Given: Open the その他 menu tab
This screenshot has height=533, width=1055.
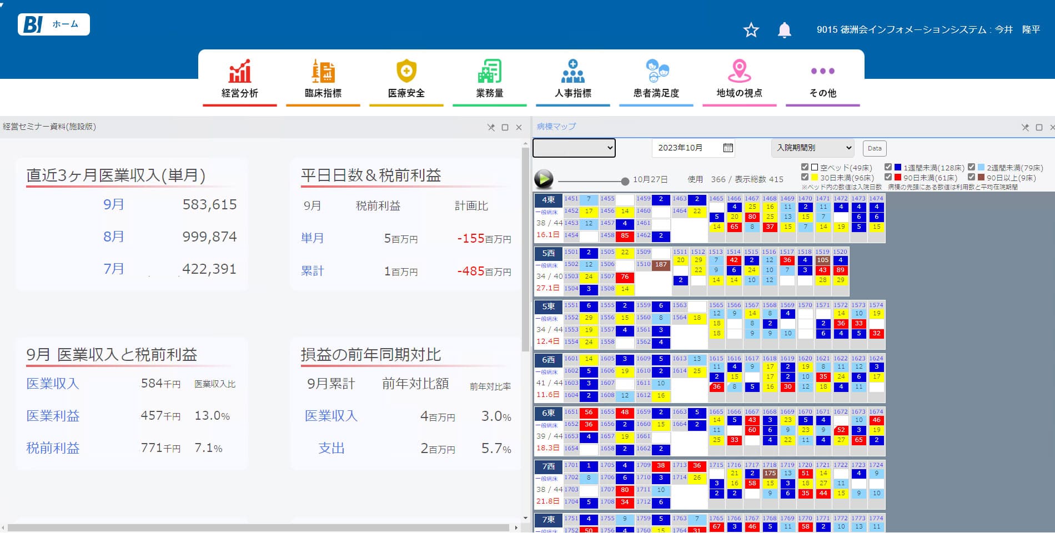Looking at the screenshot, I should tap(822, 79).
